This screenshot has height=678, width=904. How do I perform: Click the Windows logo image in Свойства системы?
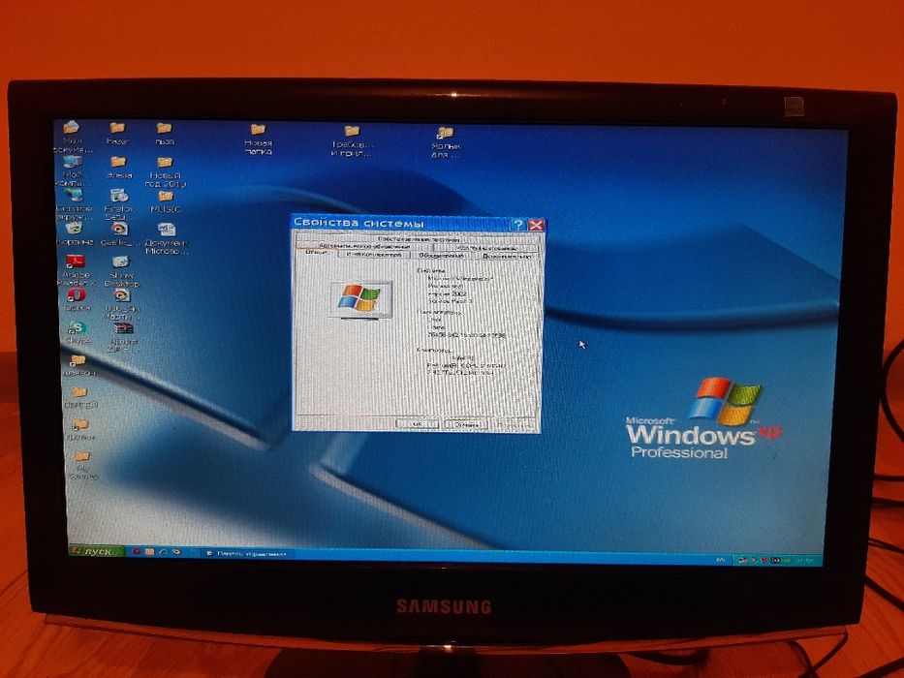click(360, 298)
